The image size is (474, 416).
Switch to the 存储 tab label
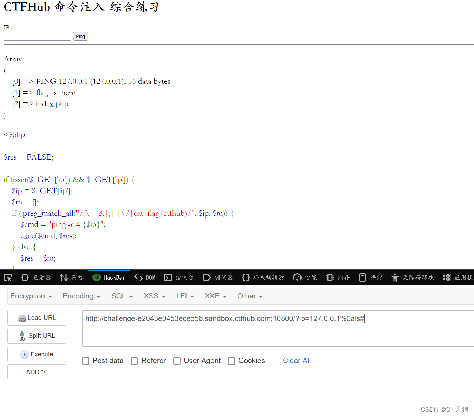(376, 277)
